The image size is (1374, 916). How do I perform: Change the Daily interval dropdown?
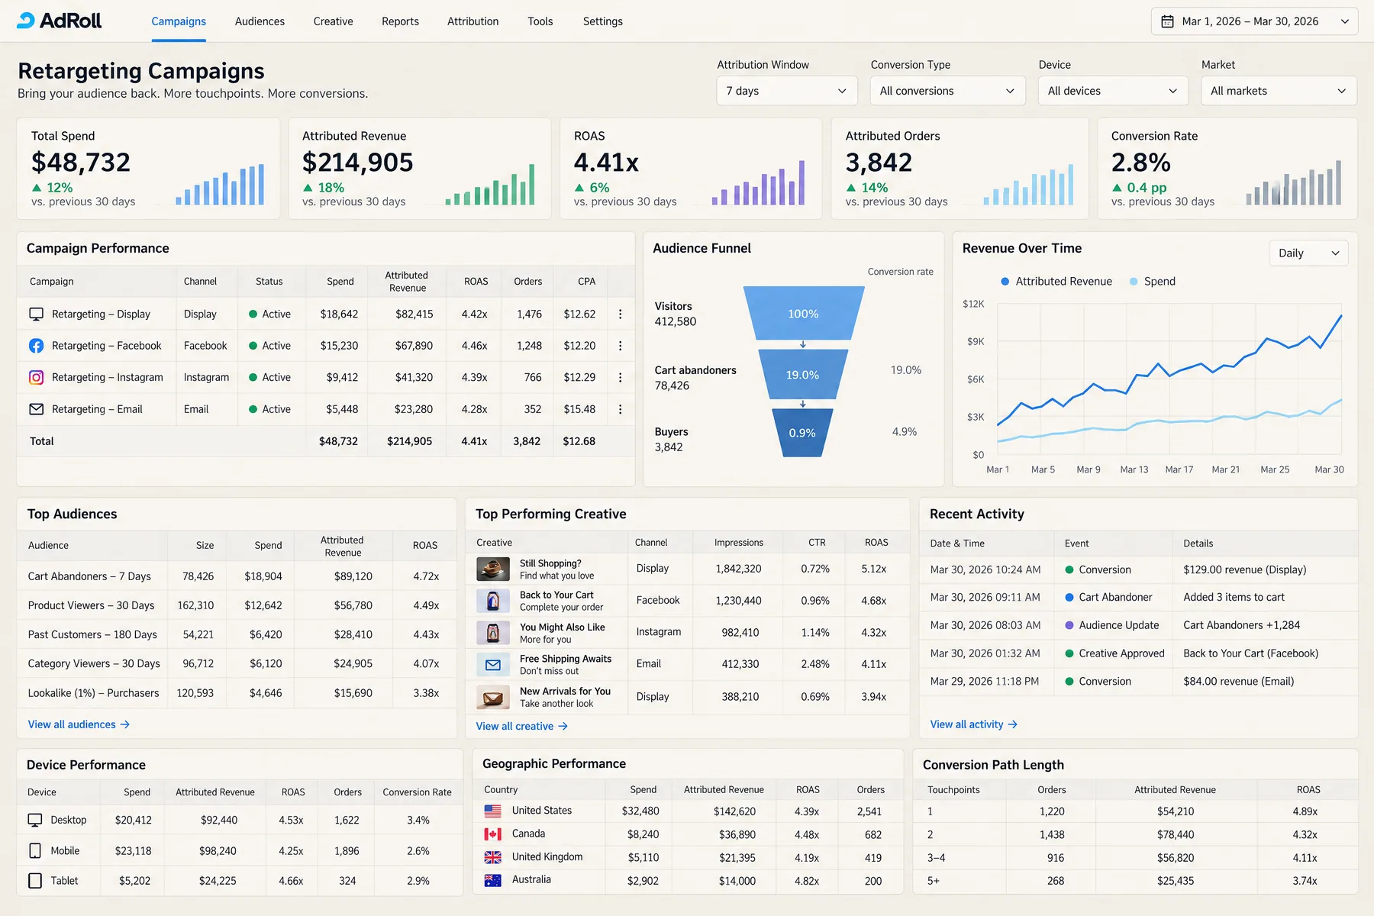(1308, 253)
